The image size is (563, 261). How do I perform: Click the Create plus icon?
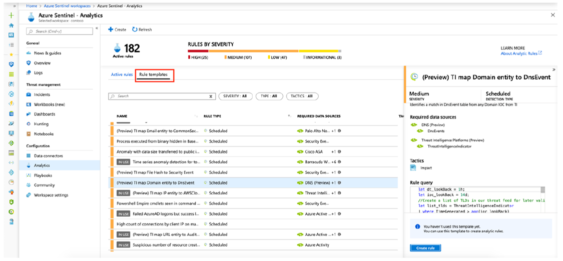111,29
